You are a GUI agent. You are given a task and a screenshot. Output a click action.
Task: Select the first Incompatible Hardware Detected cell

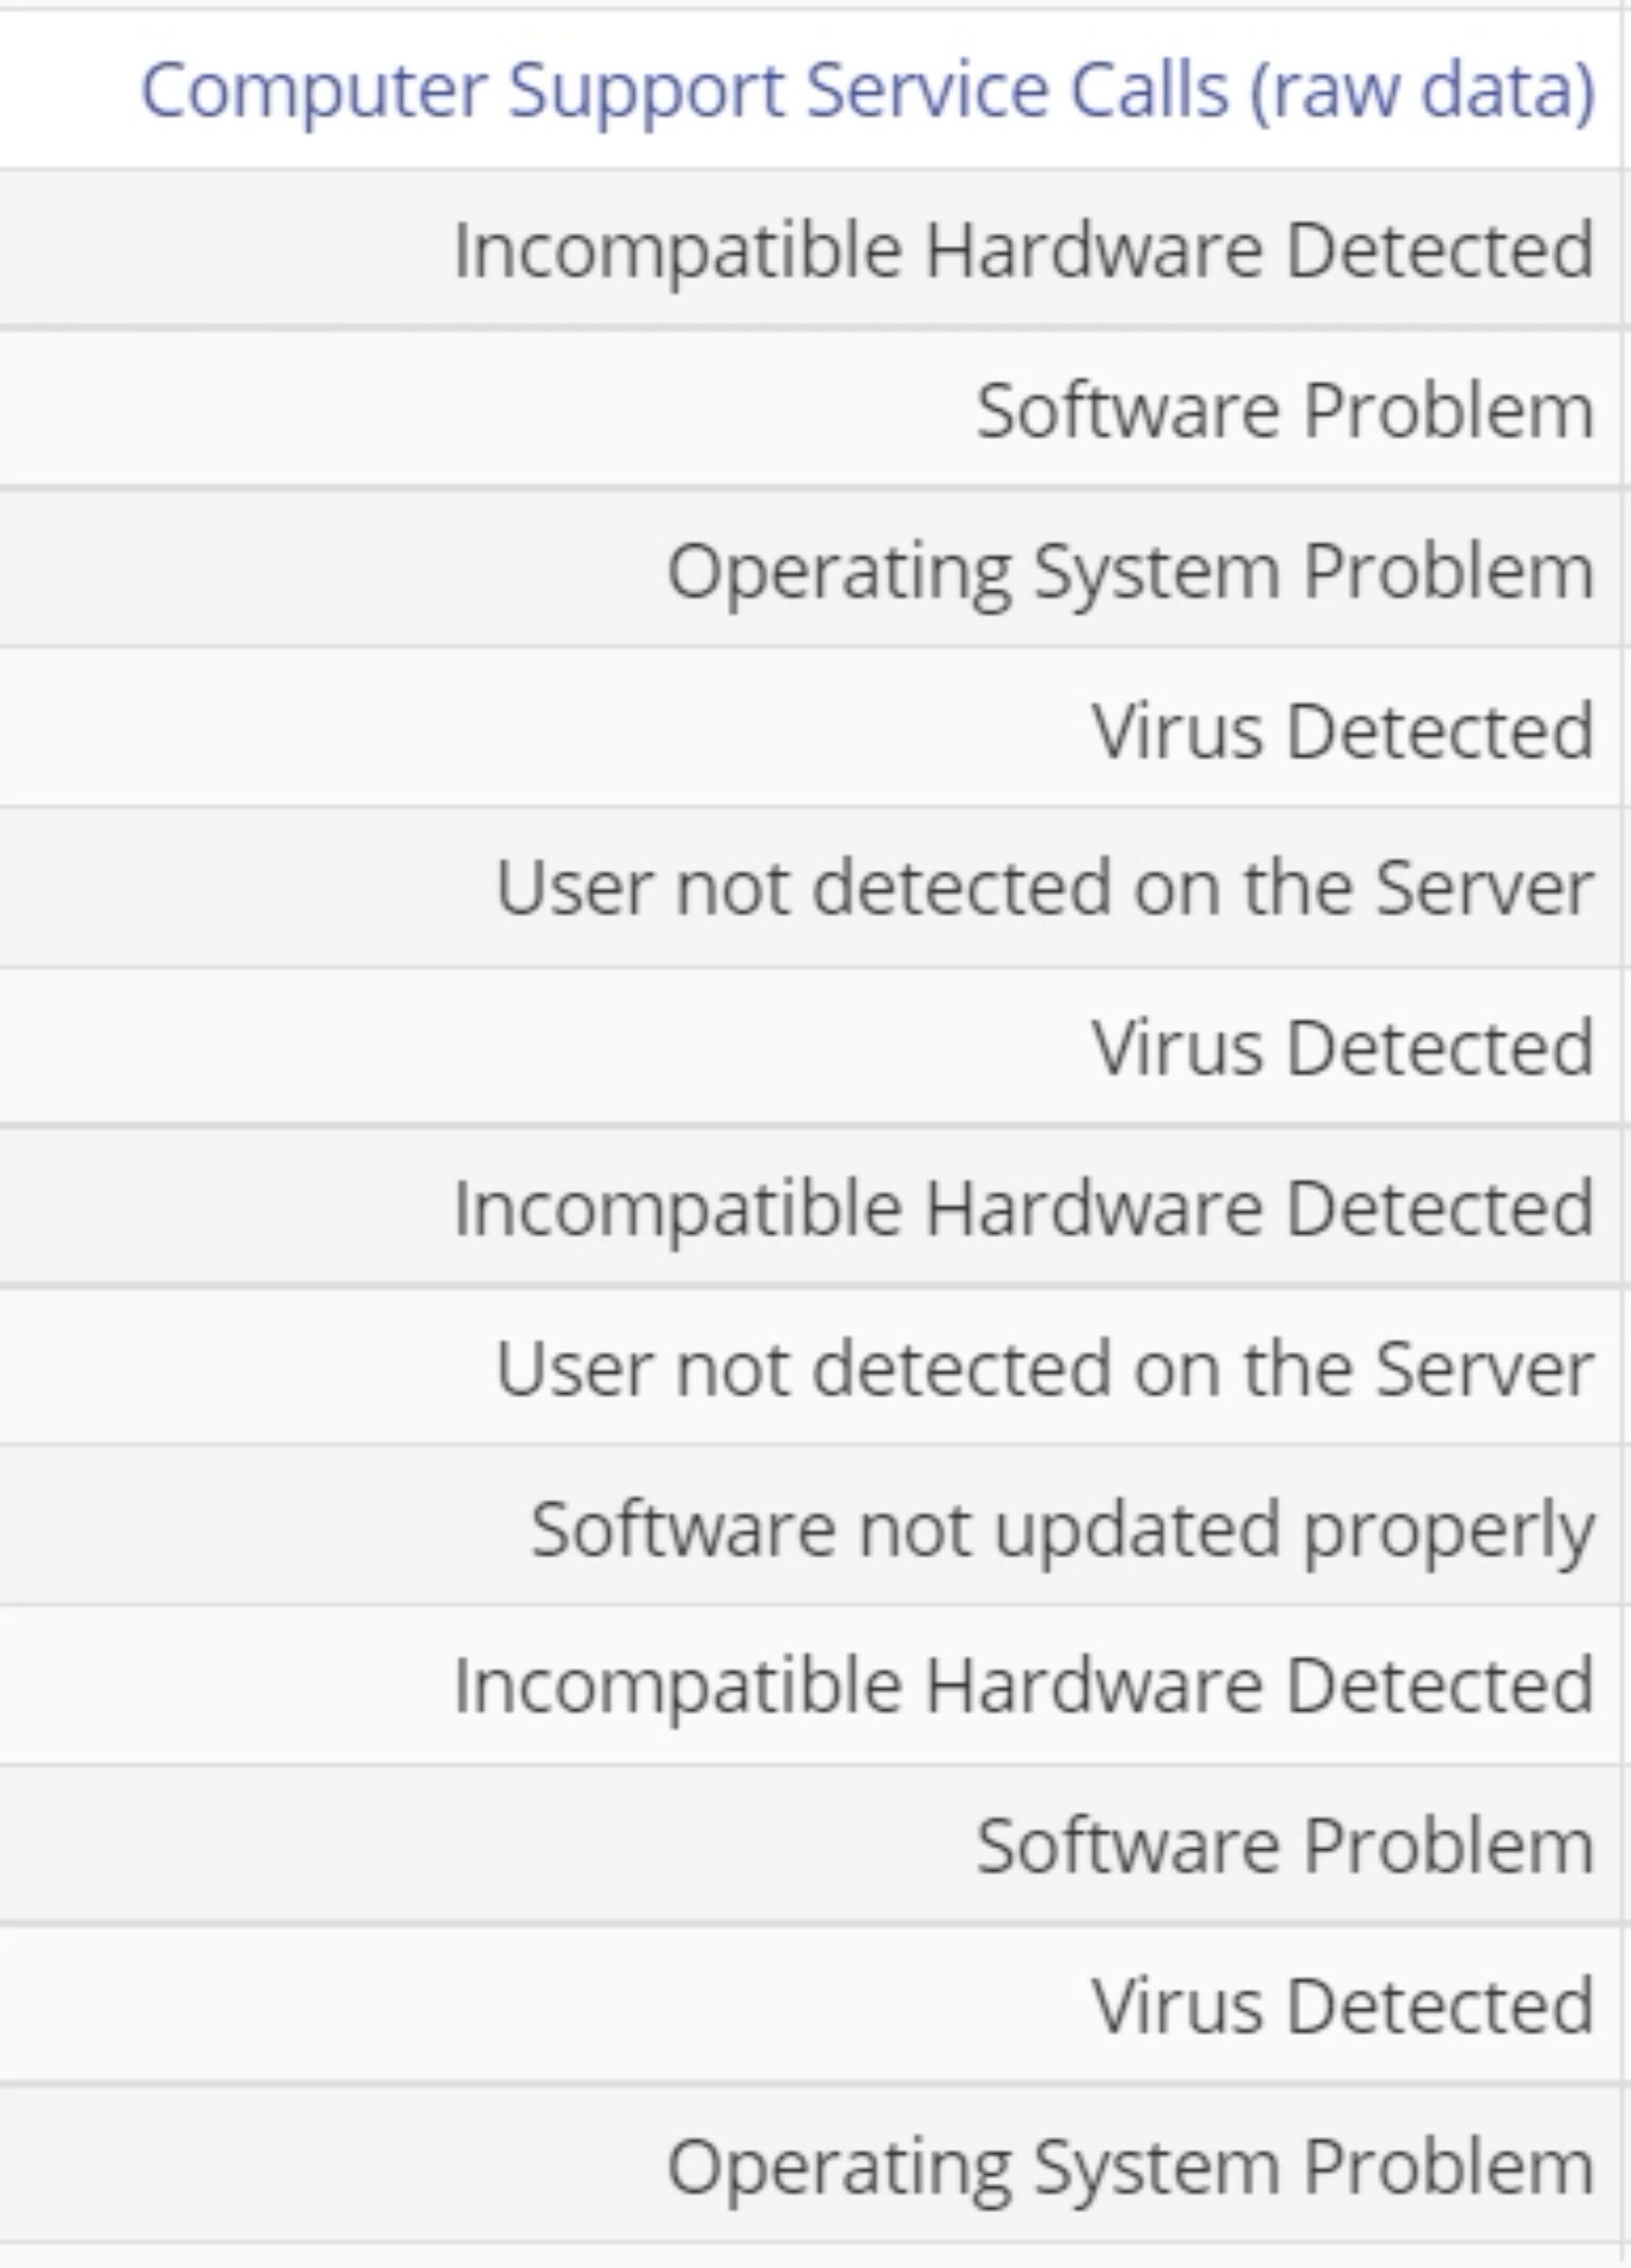pos(809,248)
